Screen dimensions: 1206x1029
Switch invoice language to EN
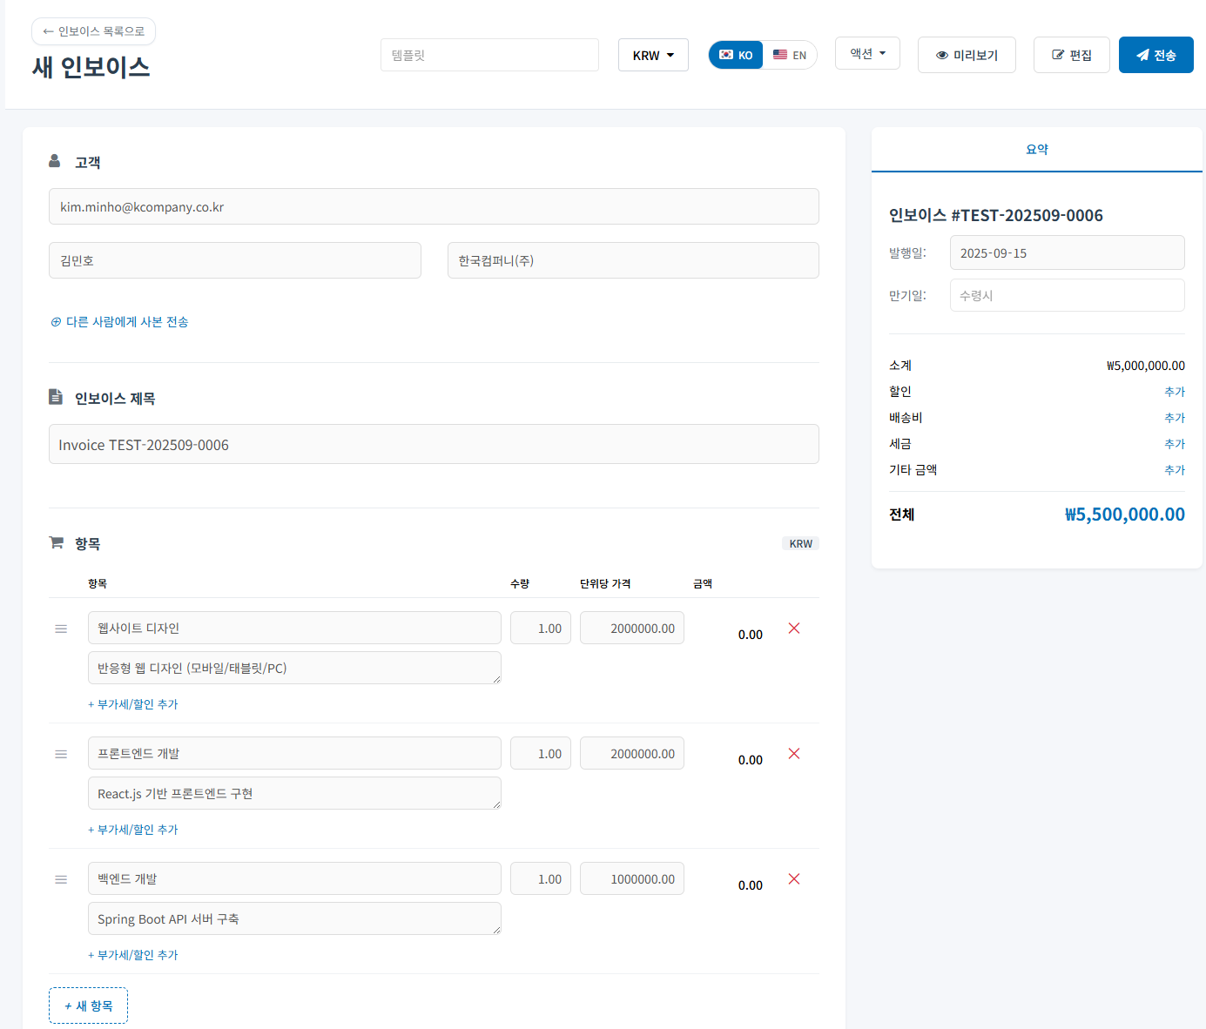790,55
